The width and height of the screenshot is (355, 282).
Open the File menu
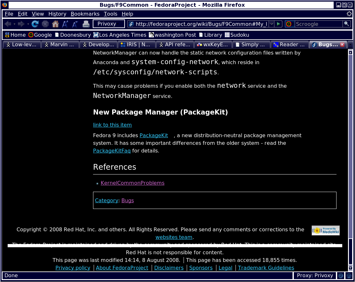tap(9, 14)
